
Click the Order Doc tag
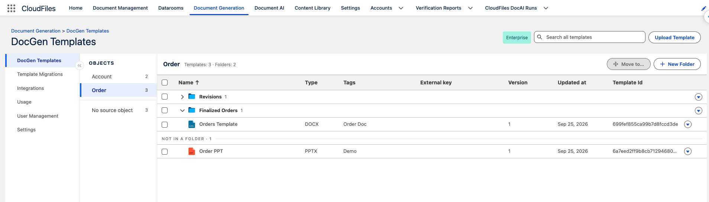355,124
